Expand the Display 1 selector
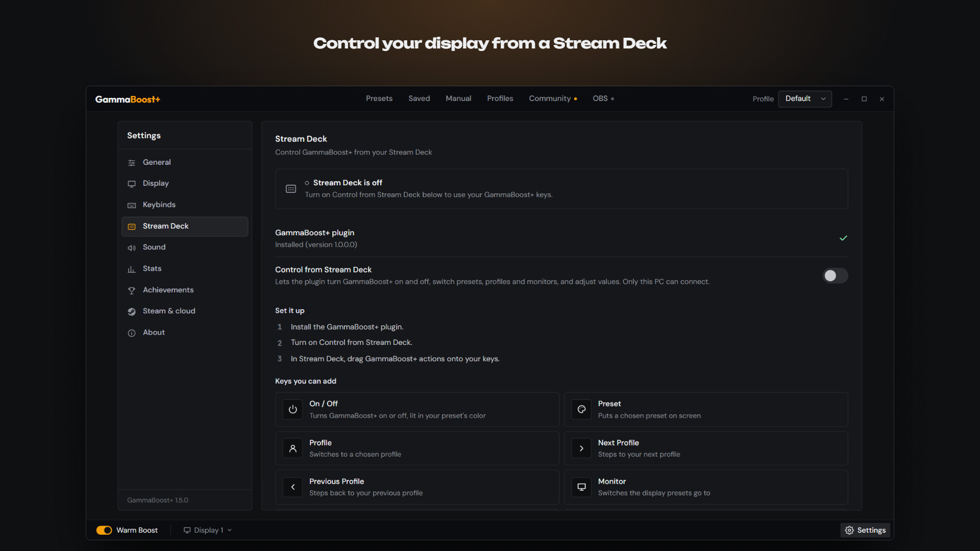The height and width of the screenshot is (551, 980). [x=208, y=530]
